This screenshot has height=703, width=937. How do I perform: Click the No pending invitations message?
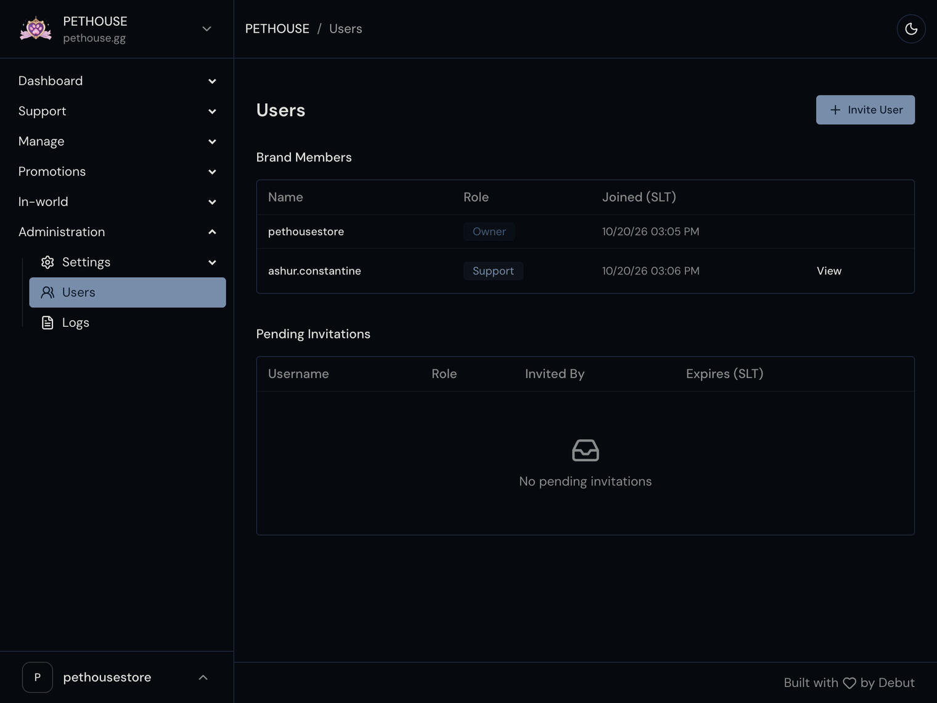pyautogui.click(x=586, y=482)
